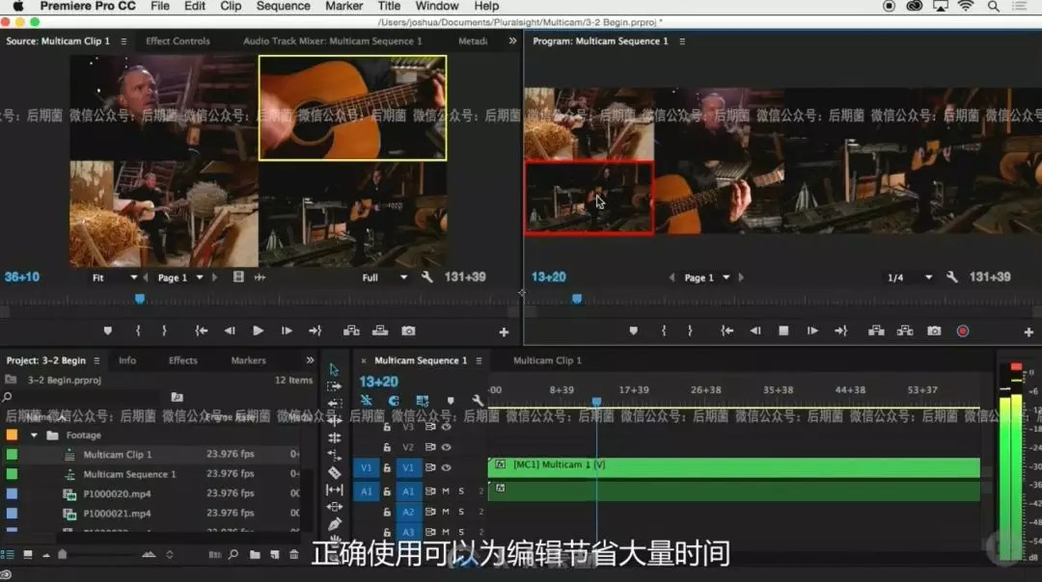Open the Marker menu
This screenshot has height=582, width=1042.
(343, 6)
